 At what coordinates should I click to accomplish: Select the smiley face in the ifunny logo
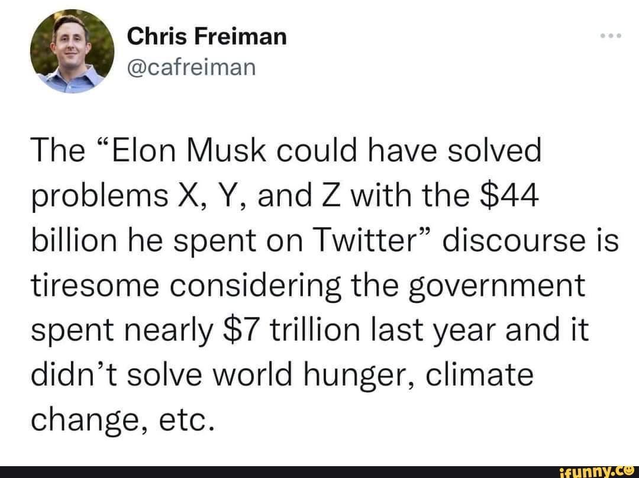click(628, 470)
